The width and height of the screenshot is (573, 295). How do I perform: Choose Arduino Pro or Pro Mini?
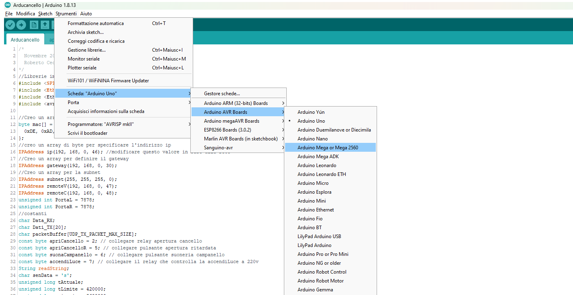click(x=330, y=254)
